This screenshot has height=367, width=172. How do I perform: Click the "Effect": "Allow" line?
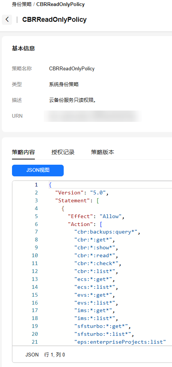[x=96, y=216]
